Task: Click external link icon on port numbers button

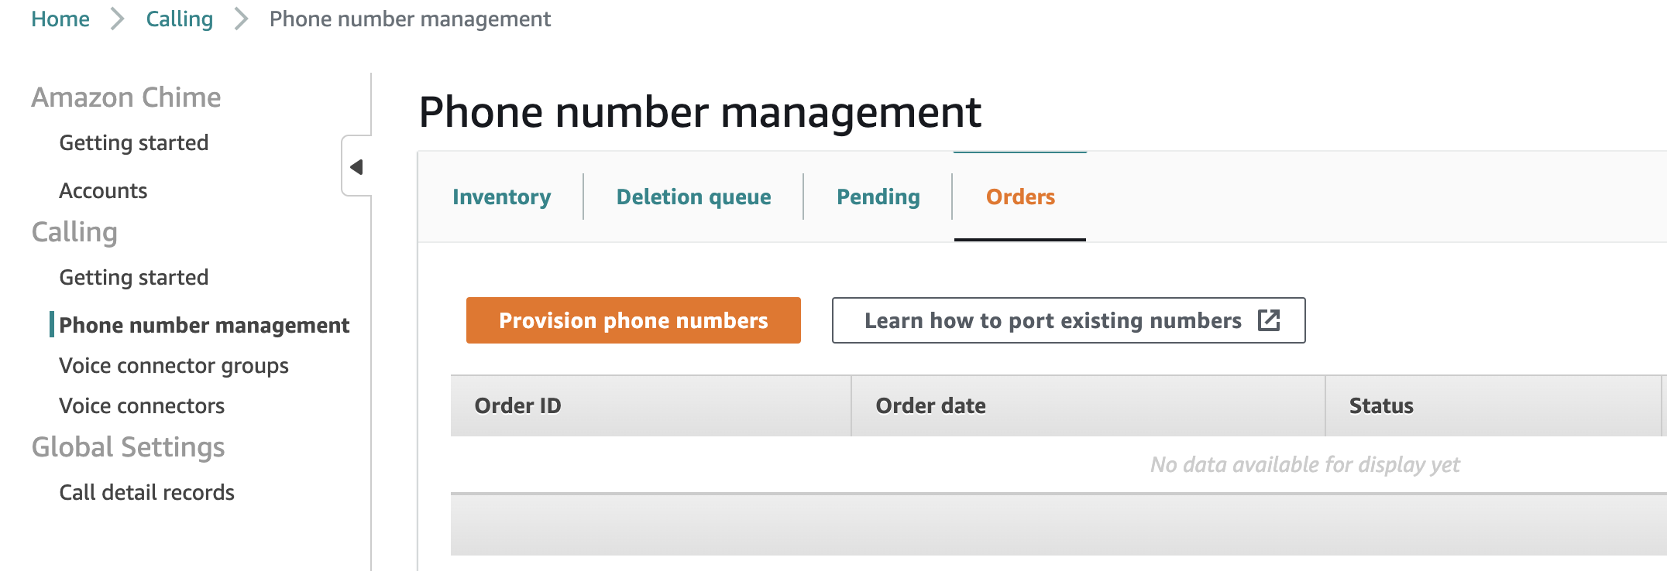Action: pos(1269,320)
